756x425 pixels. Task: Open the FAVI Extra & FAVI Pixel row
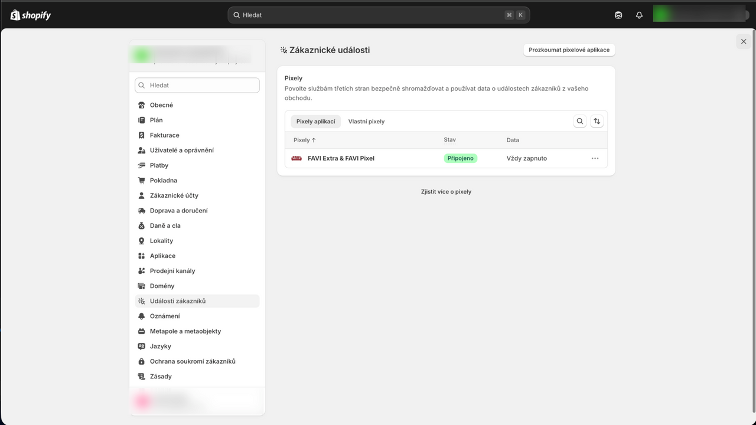[x=446, y=158]
